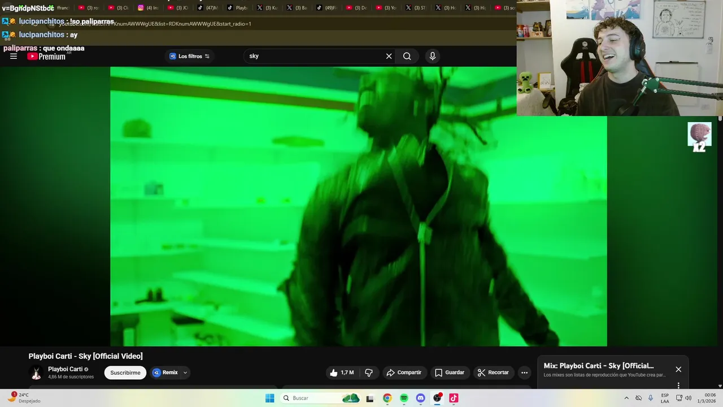
Task: Switch to the '(47)M' TikTok tab
Action: coord(207,8)
